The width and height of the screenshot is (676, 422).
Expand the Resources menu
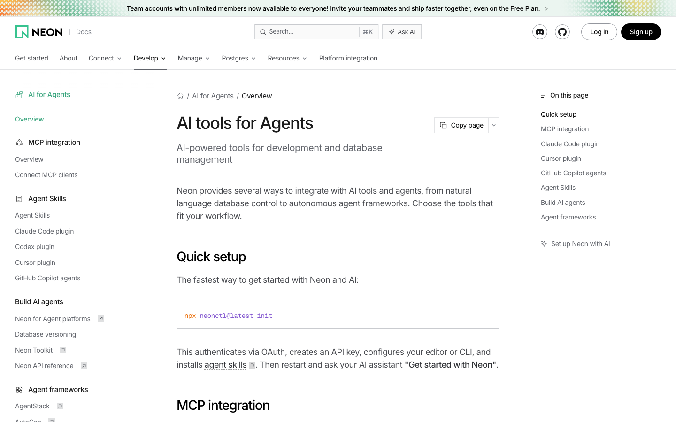[x=287, y=58]
